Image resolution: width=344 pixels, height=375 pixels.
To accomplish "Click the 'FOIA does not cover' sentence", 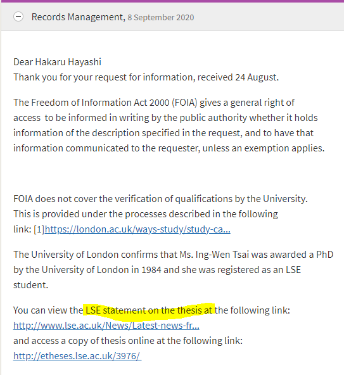I will coord(160,199).
